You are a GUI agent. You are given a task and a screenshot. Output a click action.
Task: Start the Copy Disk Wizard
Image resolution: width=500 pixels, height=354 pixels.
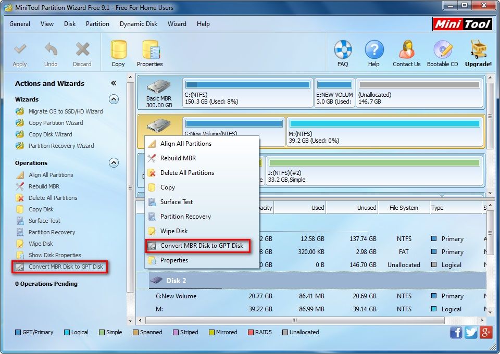(x=51, y=134)
